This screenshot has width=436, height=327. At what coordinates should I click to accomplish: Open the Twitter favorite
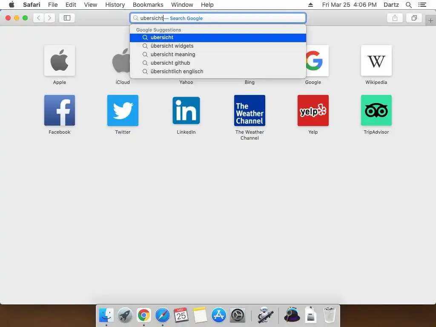pos(123,110)
